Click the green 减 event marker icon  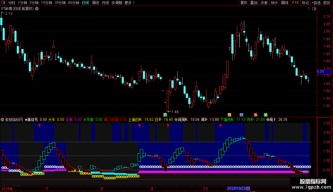click(x=266, y=115)
